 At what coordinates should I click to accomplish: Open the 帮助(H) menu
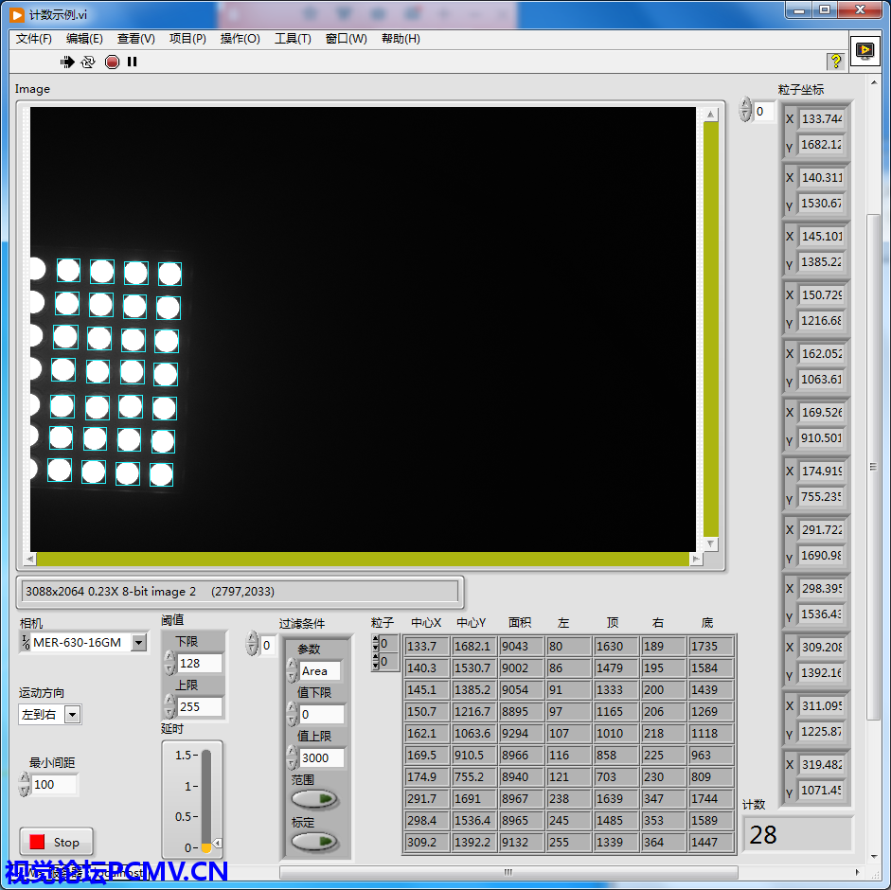point(401,39)
